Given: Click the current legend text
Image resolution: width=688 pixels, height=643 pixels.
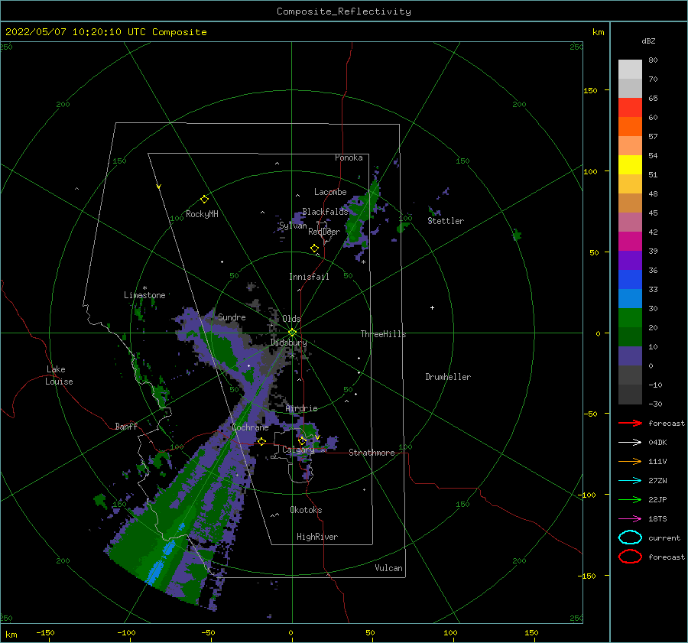Looking at the screenshot, I should pos(664,537).
